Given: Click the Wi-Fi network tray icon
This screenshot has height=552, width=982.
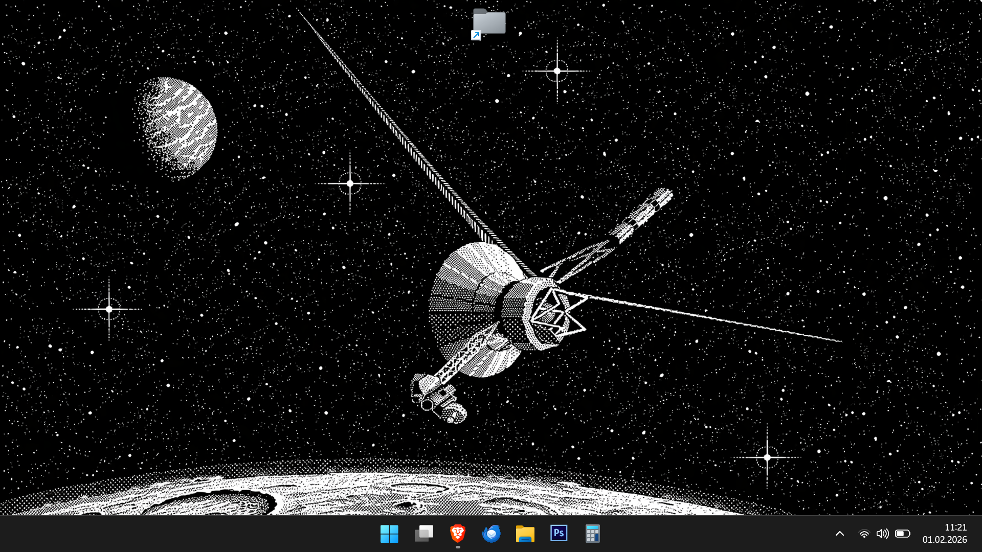Looking at the screenshot, I should pyautogui.click(x=864, y=534).
